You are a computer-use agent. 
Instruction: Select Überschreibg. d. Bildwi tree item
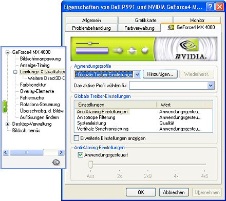pyautogui.click(x=42, y=111)
